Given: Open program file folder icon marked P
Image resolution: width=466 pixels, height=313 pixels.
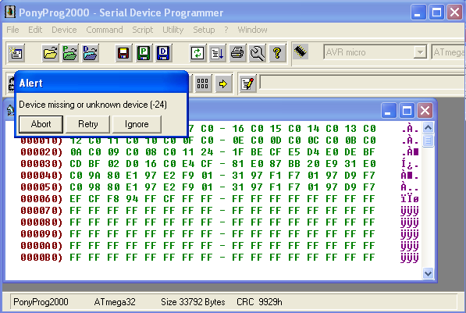Looking at the screenshot, I should point(70,54).
